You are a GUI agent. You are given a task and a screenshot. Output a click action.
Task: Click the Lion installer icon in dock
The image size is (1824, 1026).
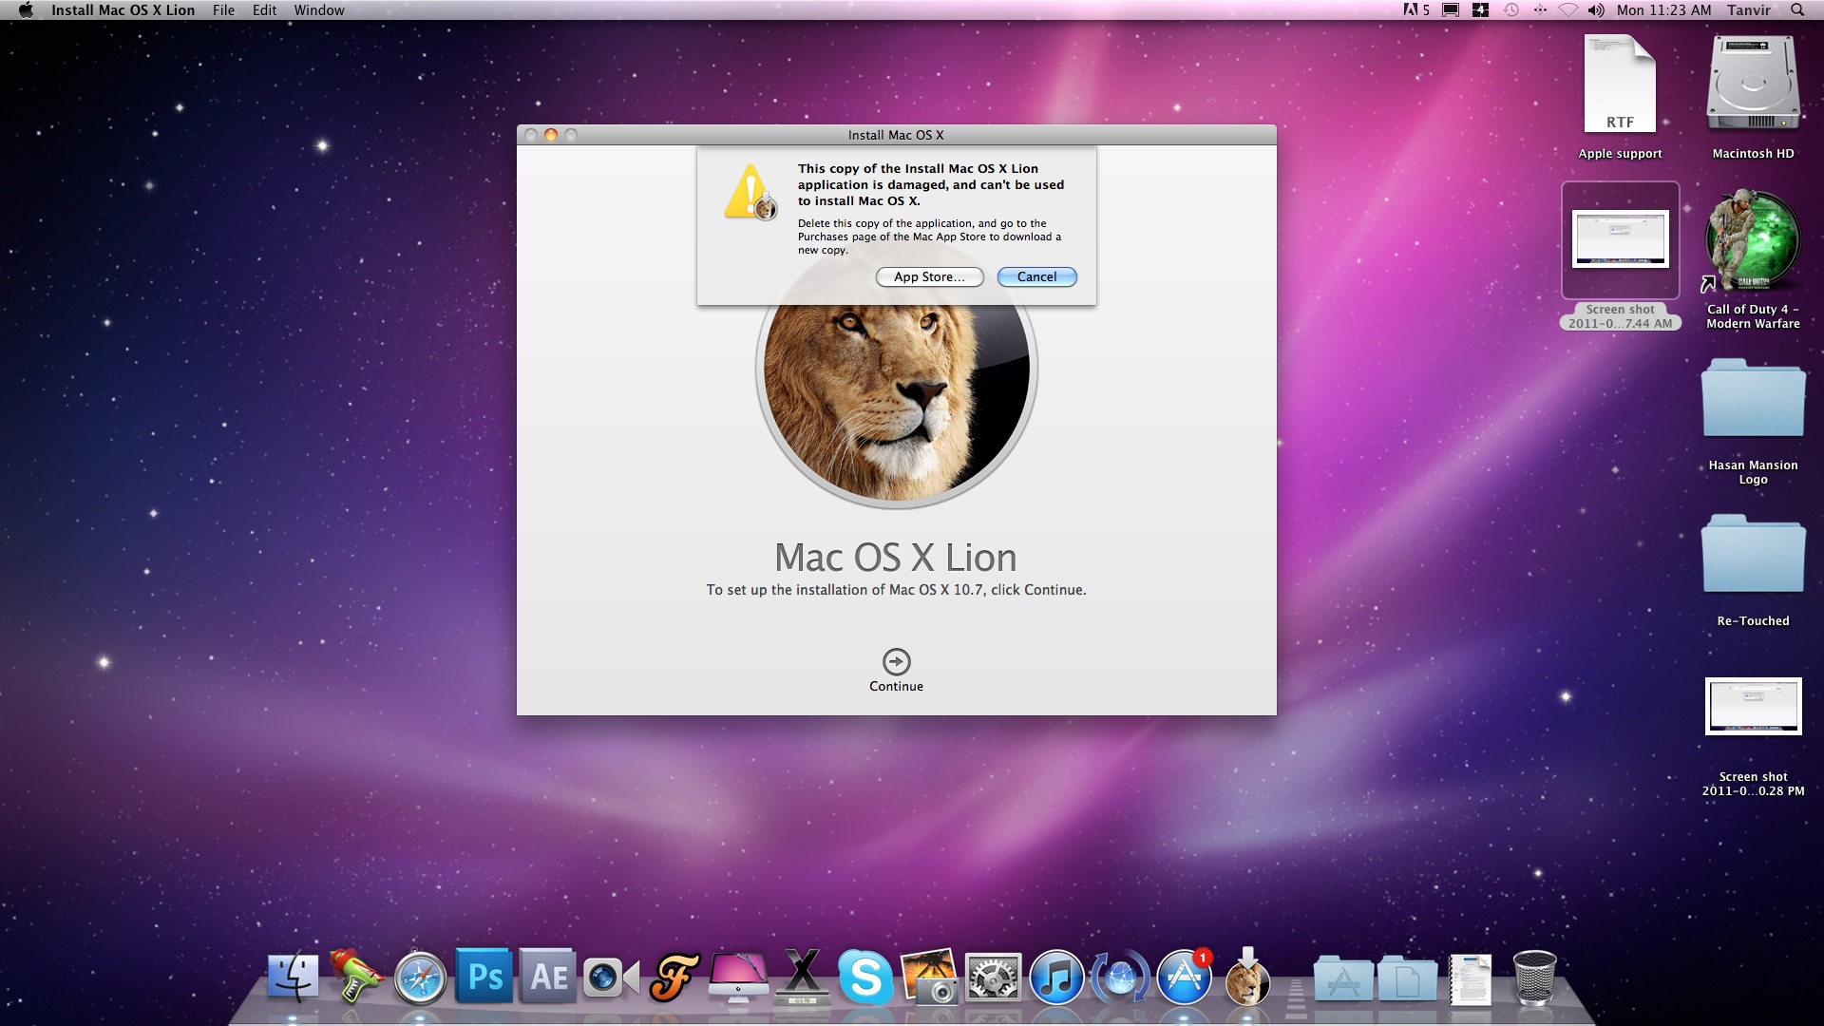pyautogui.click(x=1247, y=977)
